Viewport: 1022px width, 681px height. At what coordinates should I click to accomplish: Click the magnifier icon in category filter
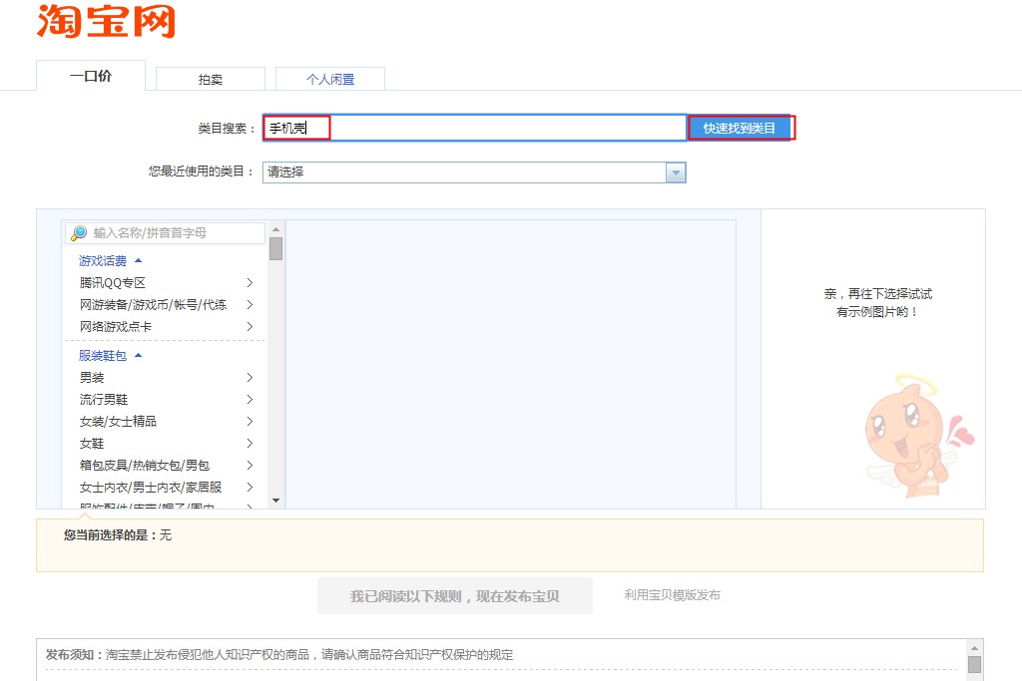(x=79, y=233)
